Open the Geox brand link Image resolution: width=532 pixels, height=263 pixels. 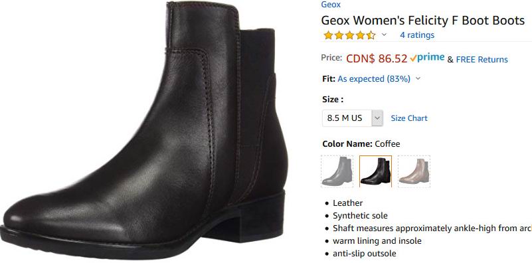click(x=331, y=5)
